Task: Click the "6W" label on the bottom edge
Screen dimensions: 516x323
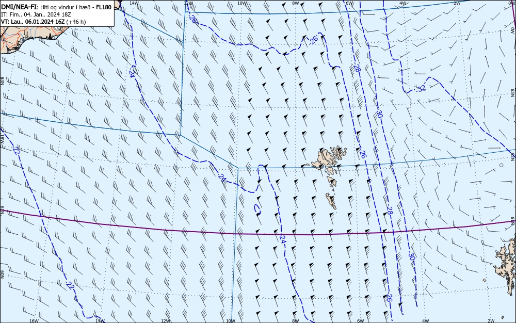Action: point(360,321)
